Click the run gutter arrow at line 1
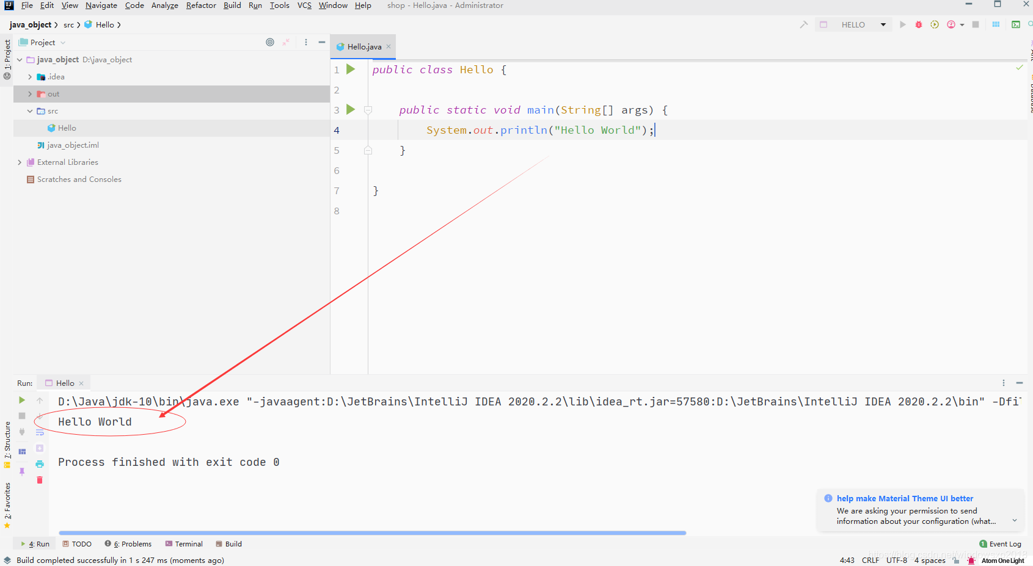 351,69
